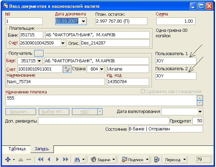Click the grey up-triangle edit icon
Screen dimensions: 216x167
point(21,160)
